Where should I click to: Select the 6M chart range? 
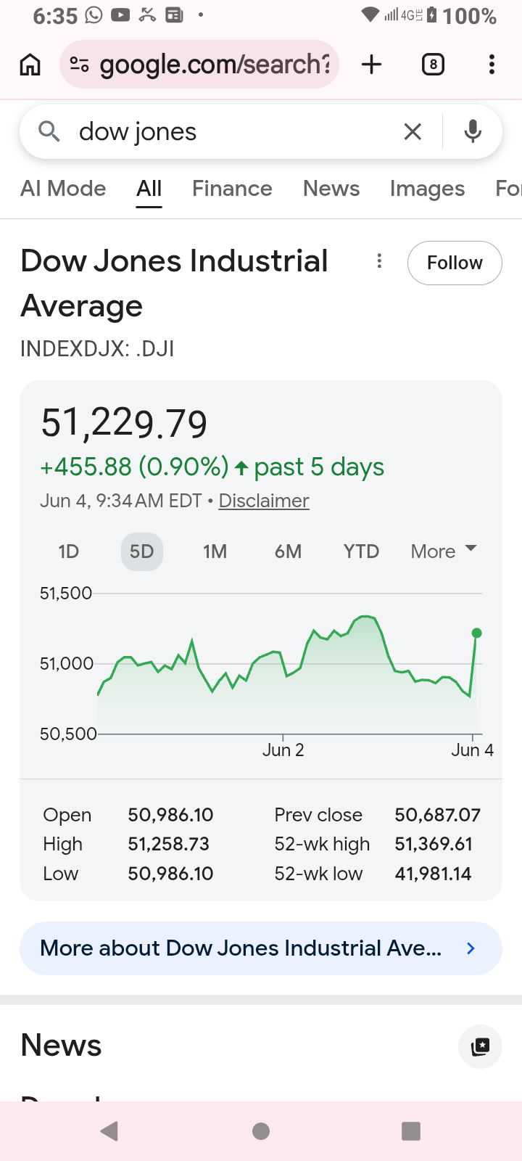(288, 551)
